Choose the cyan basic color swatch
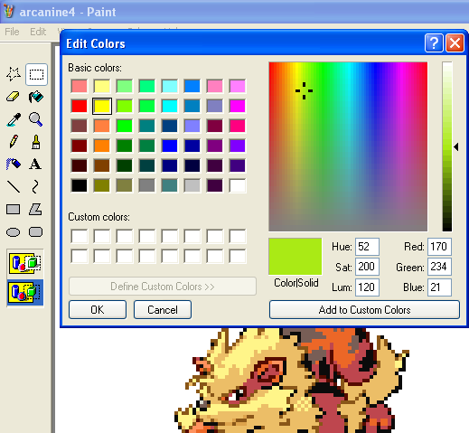This screenshot has height=433, width=469. [170, 106]
